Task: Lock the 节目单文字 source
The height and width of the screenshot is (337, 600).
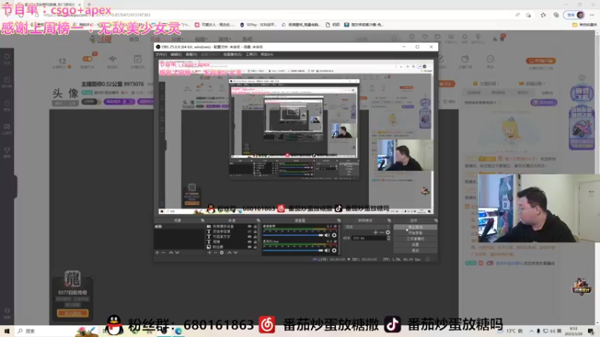Action: [x=255, y=237]
